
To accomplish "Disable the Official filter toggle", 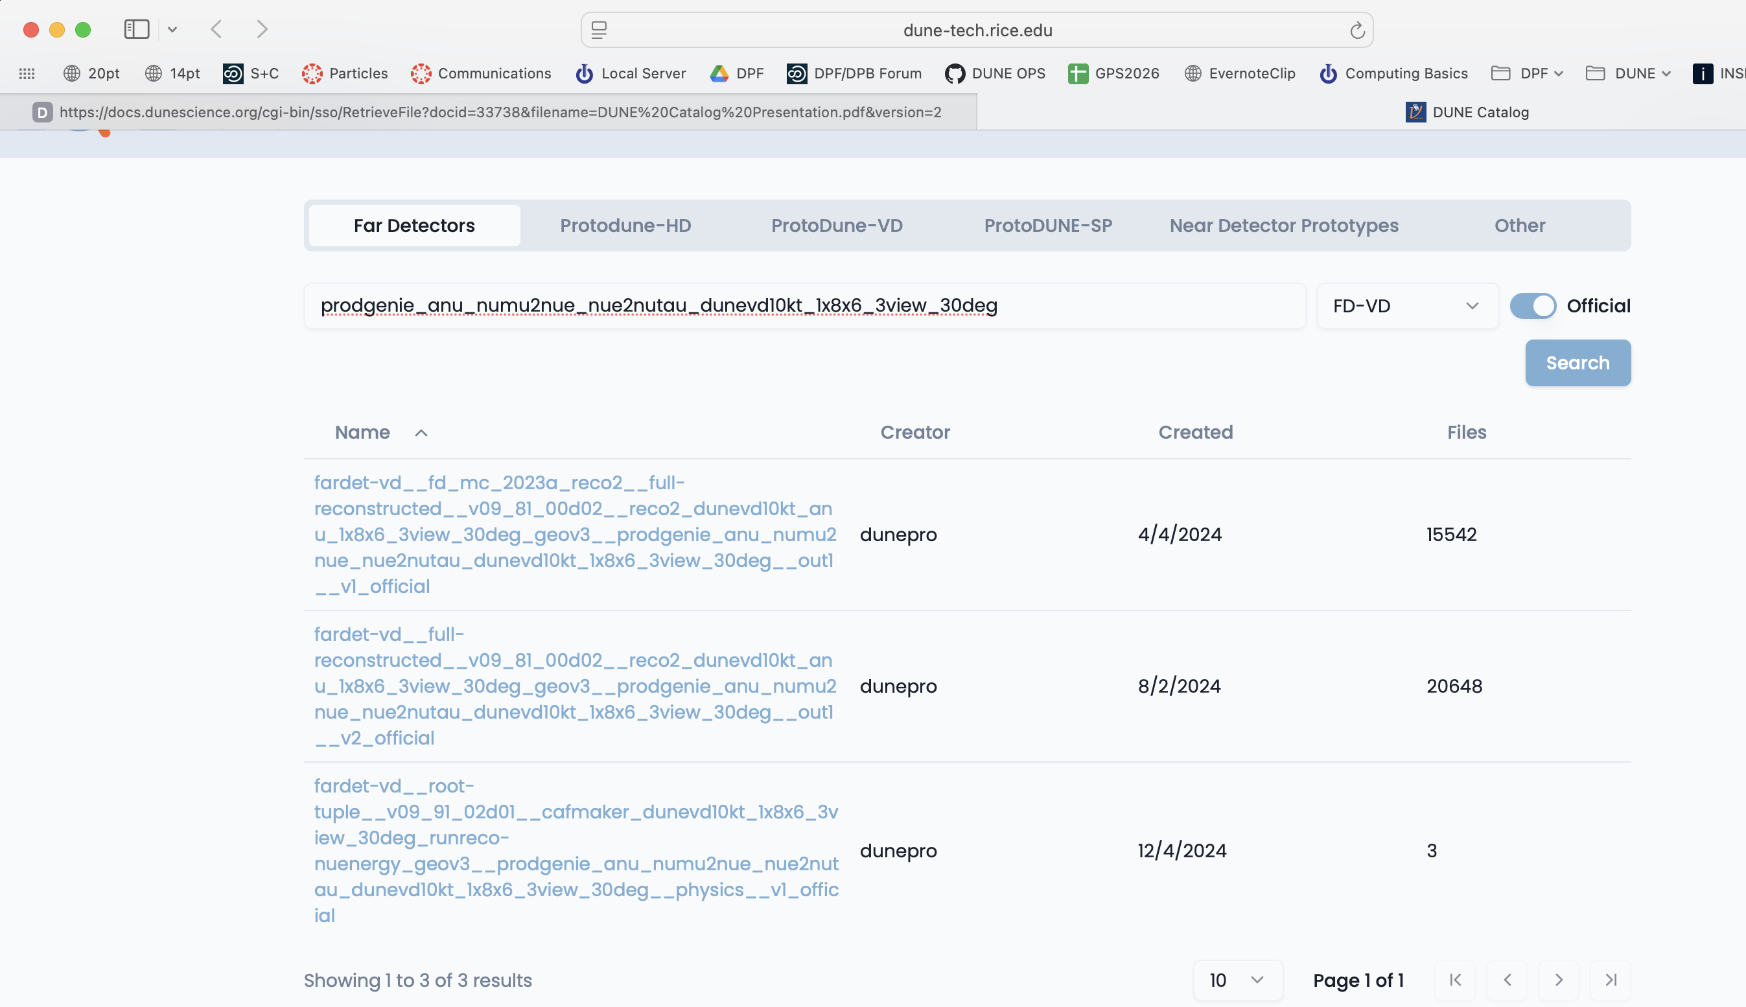I will [x=1533, y=306].
